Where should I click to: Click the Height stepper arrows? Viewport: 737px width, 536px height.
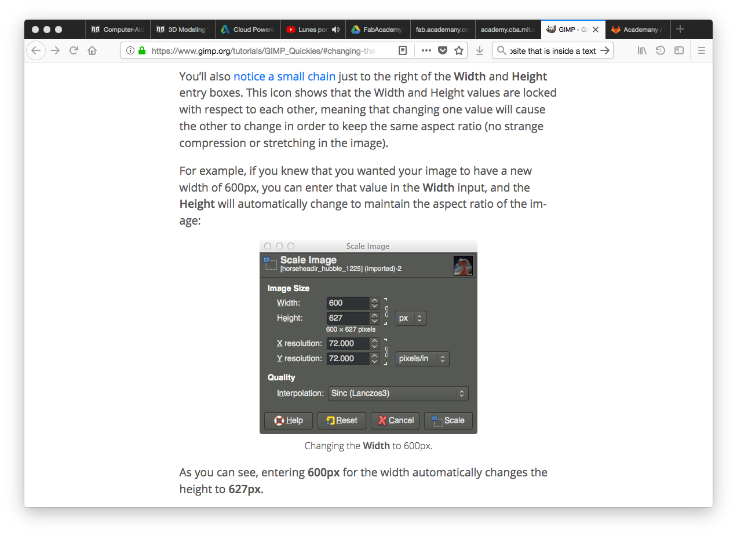tap(375, 318)
